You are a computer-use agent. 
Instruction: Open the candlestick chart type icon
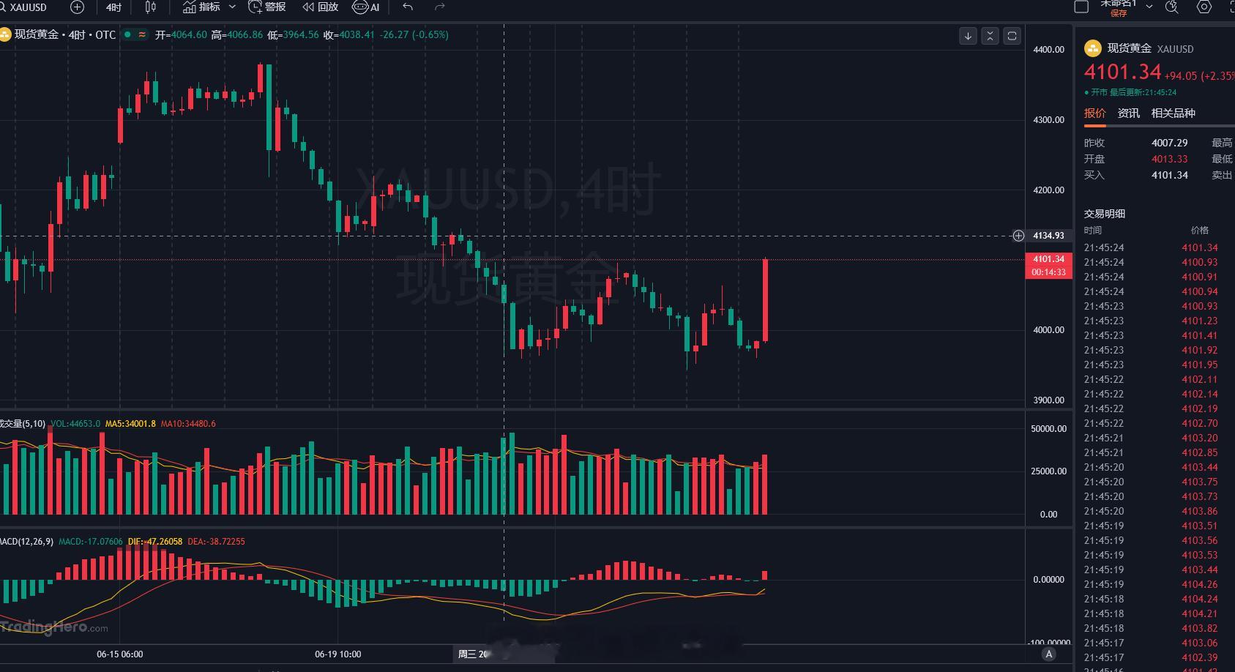[151, 7]
